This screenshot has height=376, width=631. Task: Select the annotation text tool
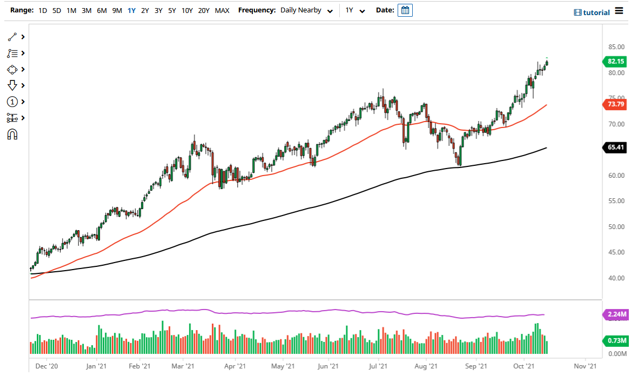point(12,53)
